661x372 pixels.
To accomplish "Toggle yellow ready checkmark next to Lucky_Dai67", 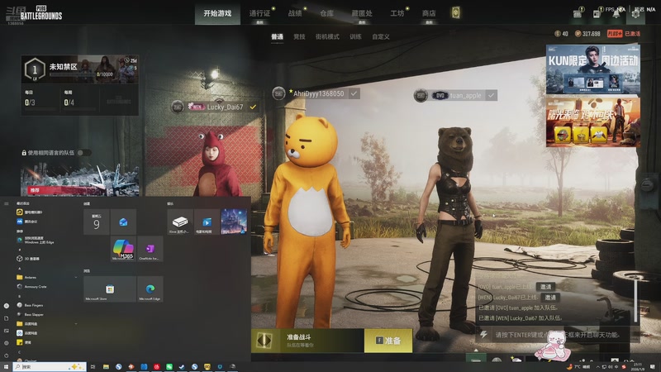I will coord(253,107).
